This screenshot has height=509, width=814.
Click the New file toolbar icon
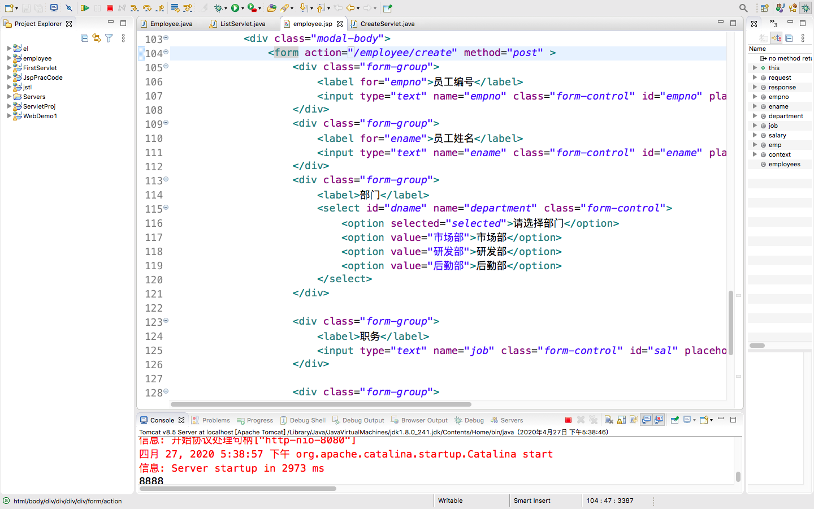click(x=9, y=8)
